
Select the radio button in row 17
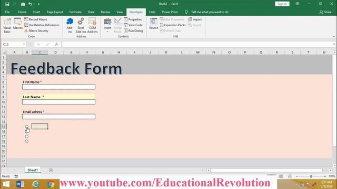coord(26,136)
